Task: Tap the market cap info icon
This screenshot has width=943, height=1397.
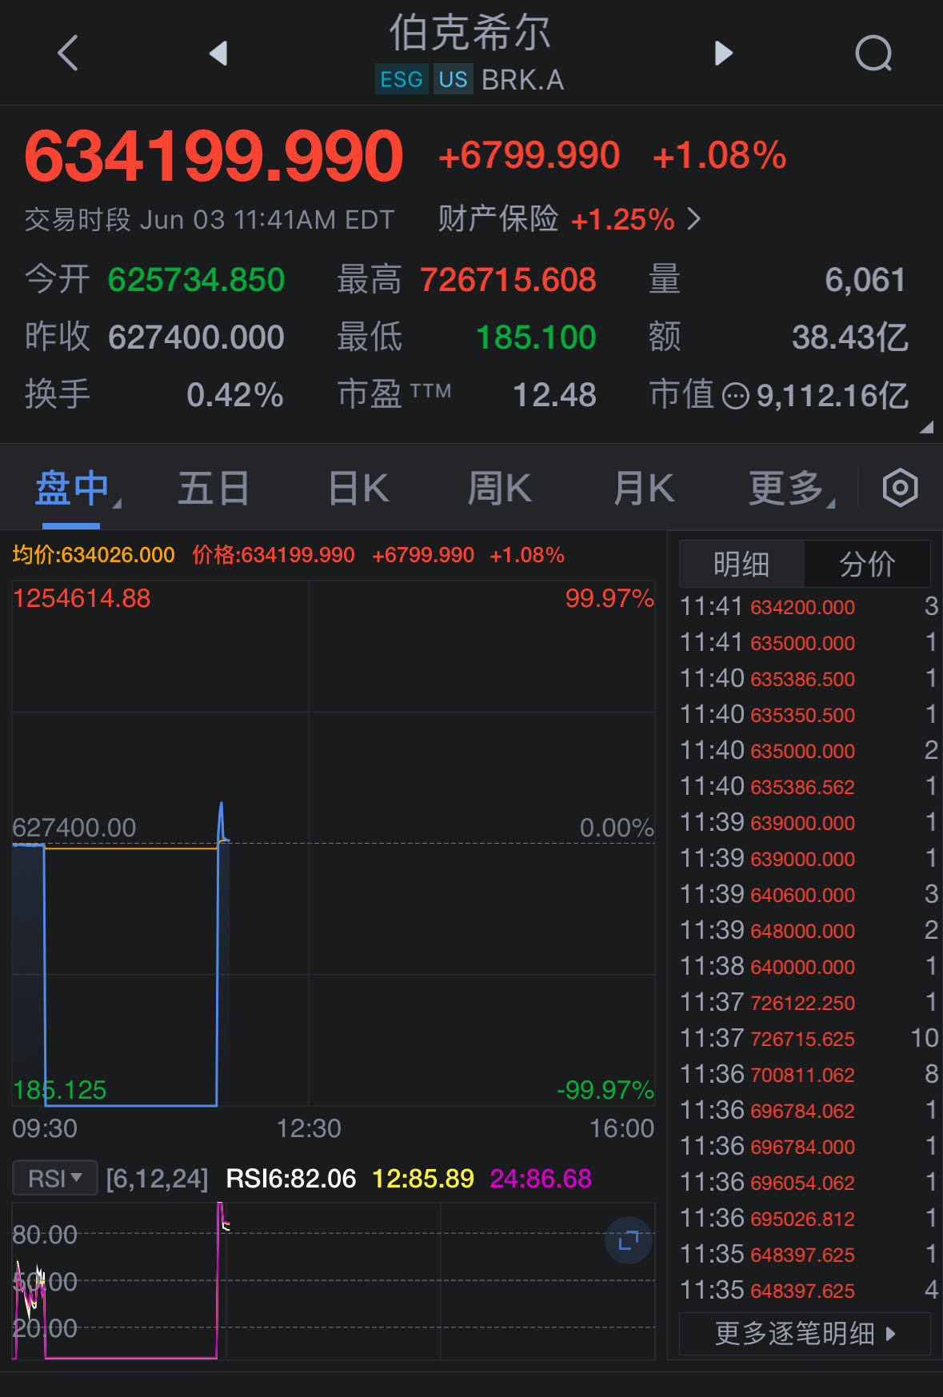Action: coord(735,396)
